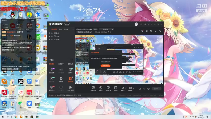Open the skin shirt icon in title bar
The width and height of the screenshot is (211, 119).
point(148,24)
